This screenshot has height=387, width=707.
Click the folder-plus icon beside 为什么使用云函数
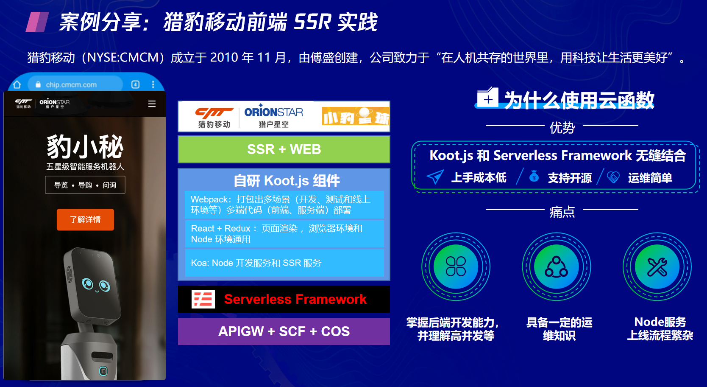tap(487, 98)
